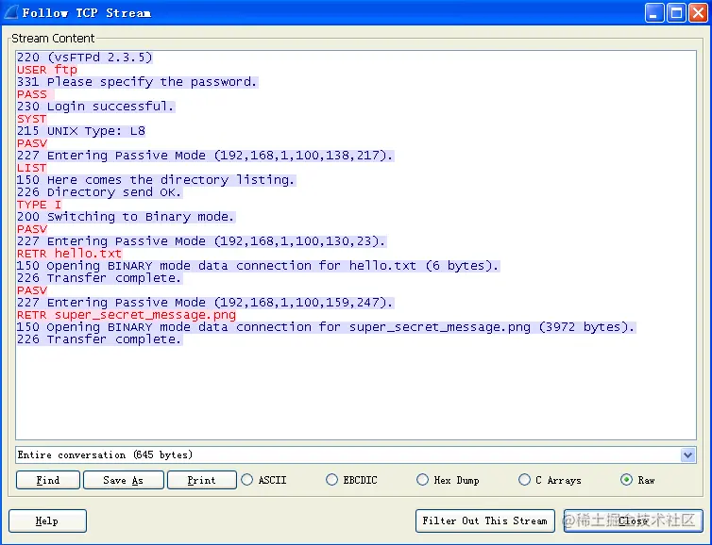Click '230 Login successful.' line
The image size is (712, 545).
[95, 107]
